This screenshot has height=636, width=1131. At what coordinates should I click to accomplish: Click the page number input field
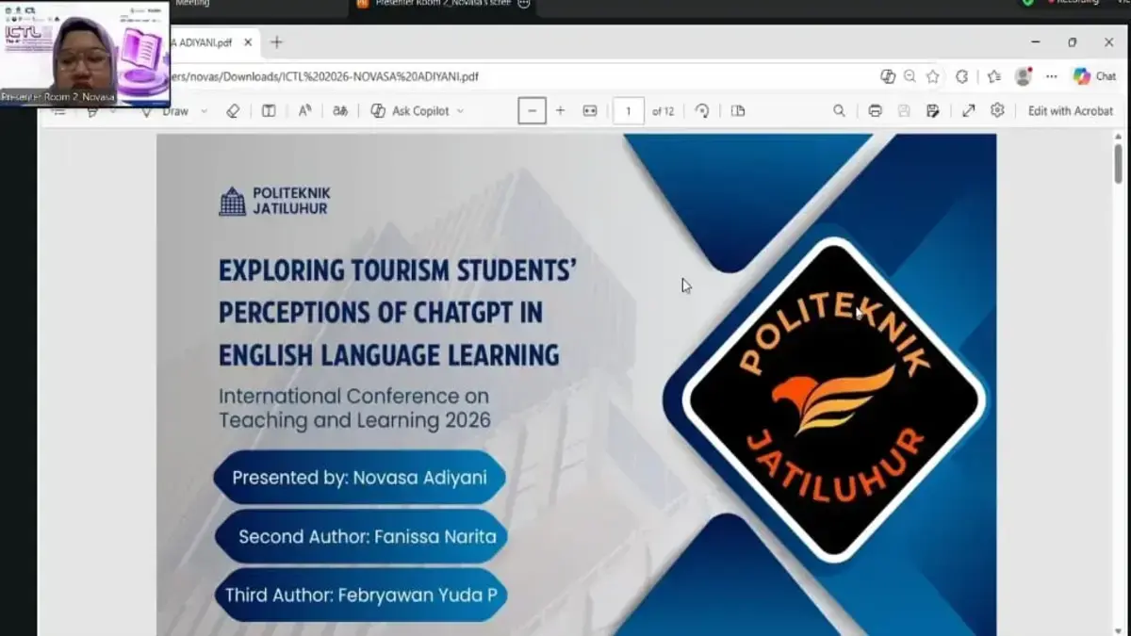click(x=629, y=111)
